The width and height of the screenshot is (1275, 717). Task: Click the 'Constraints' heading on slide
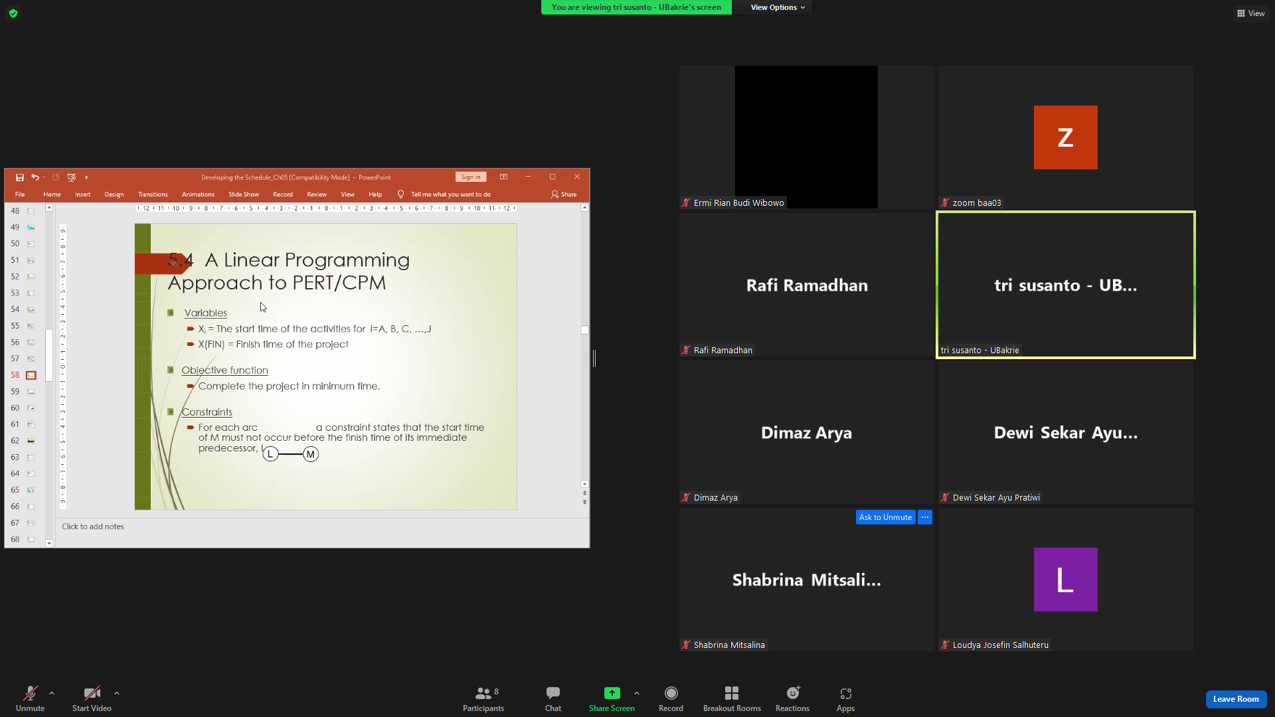(x=207, y=412)
